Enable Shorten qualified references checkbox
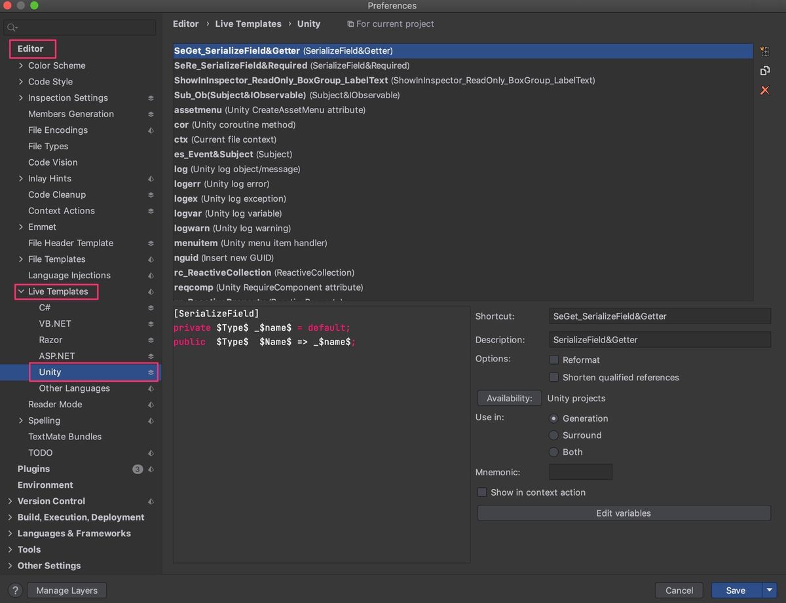 (x=554, y=377)
